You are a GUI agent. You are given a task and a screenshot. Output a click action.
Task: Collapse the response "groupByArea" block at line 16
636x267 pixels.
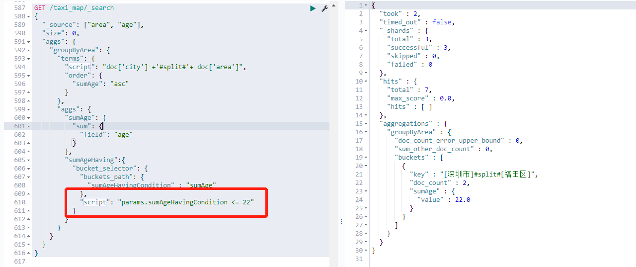tap(366, 132)
